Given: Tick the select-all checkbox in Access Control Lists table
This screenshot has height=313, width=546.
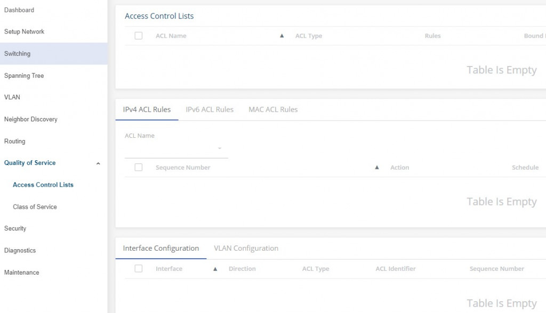Looking at the screenshot, I should click(x=139, y=36).
